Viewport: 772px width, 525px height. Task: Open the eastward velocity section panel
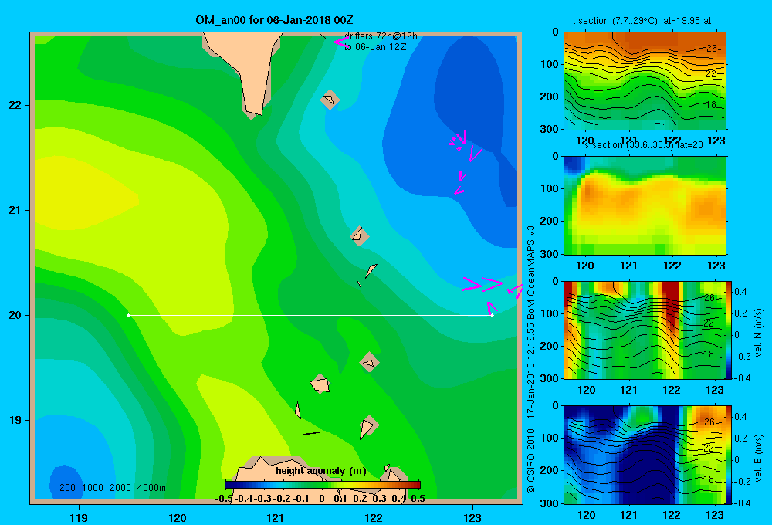point(645,455)
